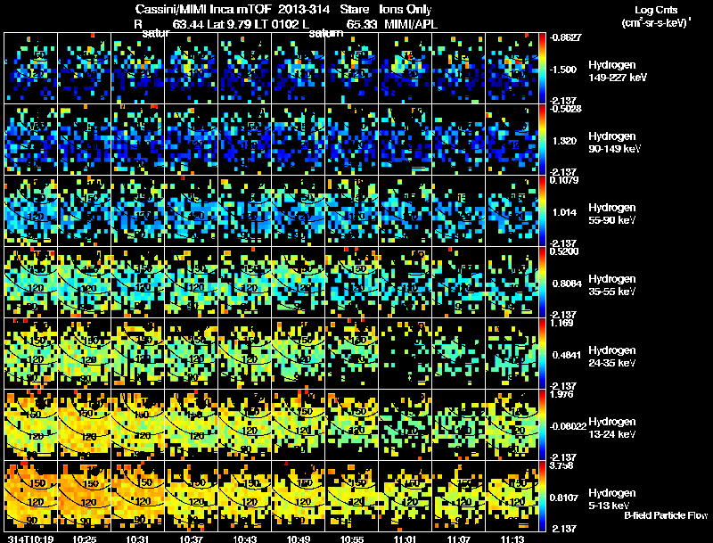Click the Hydrogen 90-149 keV color bar
This screenshot has width=713, height=543.
point(542,140)
